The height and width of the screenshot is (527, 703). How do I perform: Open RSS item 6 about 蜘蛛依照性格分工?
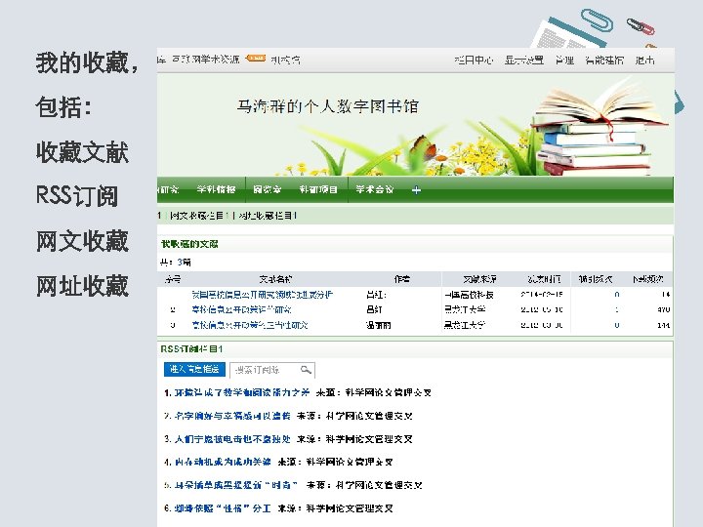tap(223, 508)
